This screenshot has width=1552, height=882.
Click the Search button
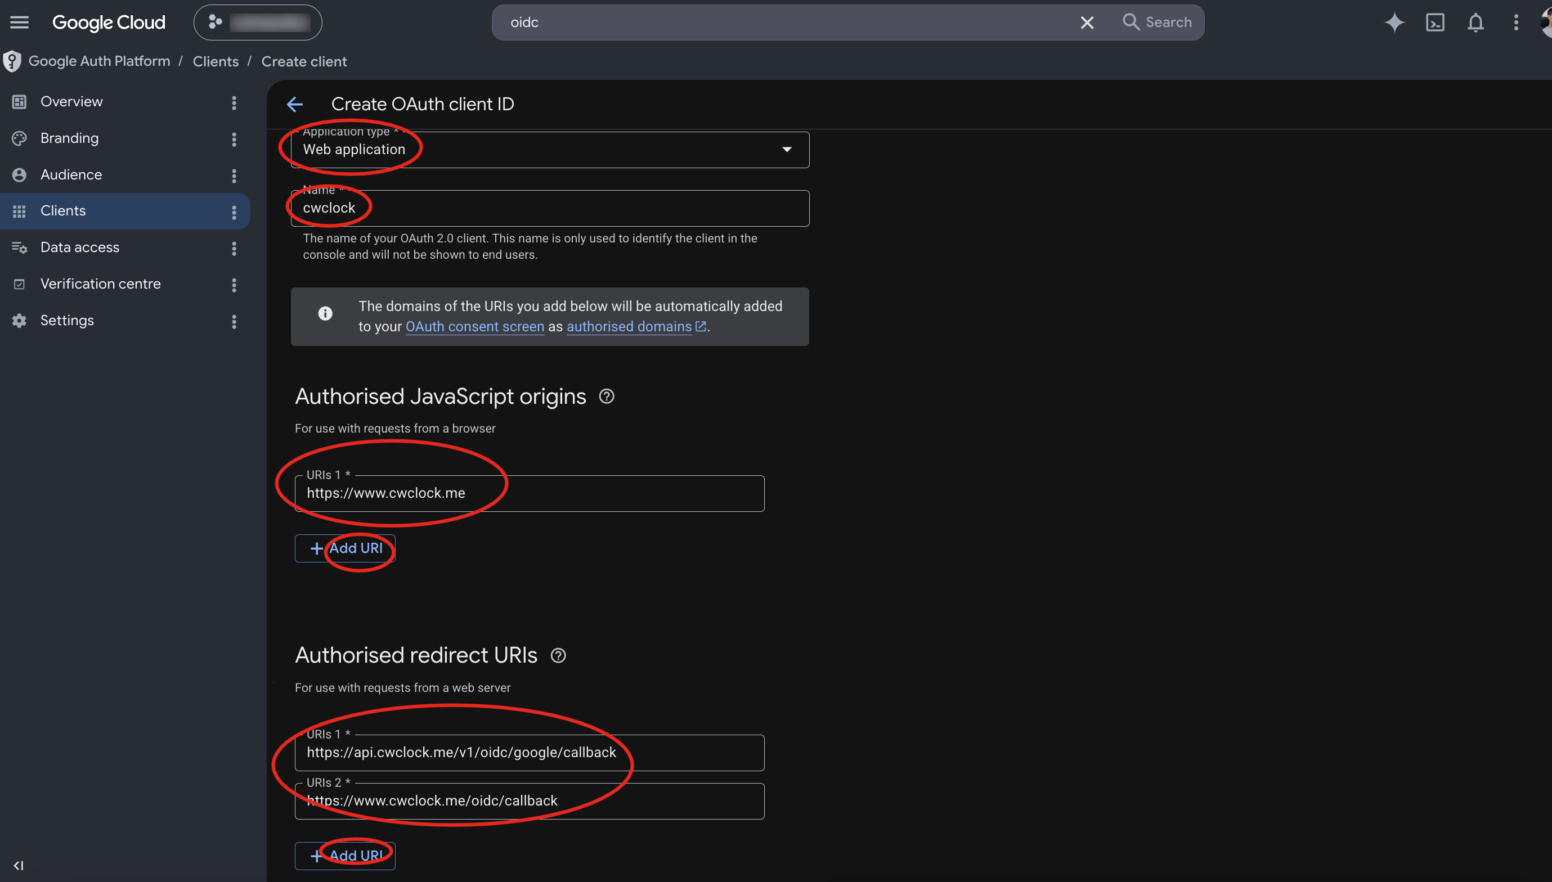click(1157, 22)
